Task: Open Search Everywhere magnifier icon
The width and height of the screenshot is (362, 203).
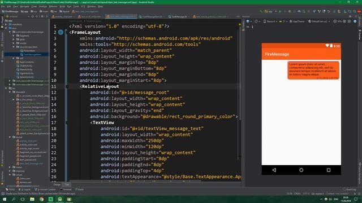Action: tap(355, 11)
